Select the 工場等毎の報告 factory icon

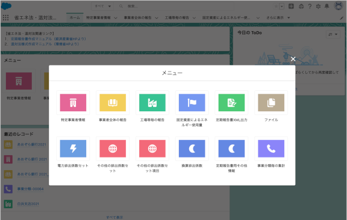tap(152, 103)
